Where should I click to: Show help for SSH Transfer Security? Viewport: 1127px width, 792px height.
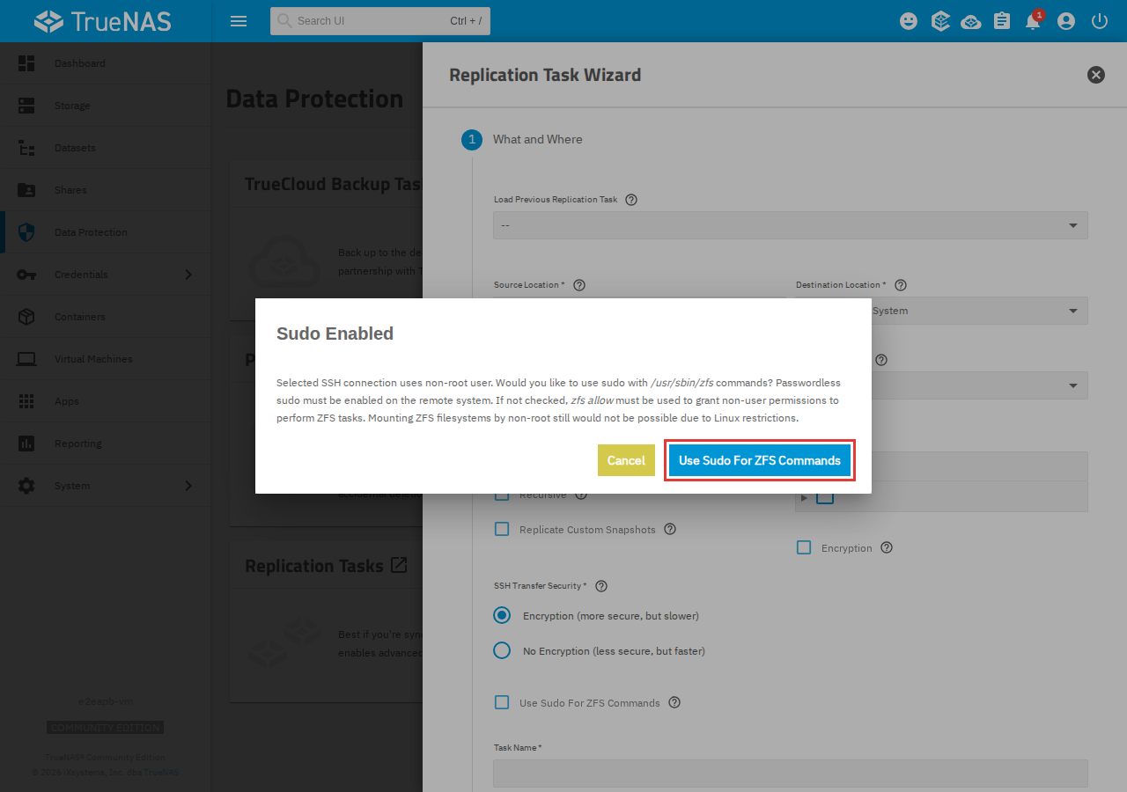click(601, 586)
